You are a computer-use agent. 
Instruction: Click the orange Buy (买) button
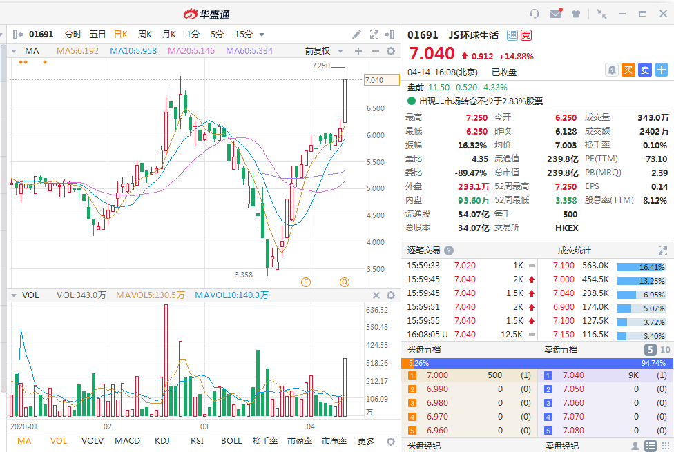pyautogui.click(x=628, y=70)
